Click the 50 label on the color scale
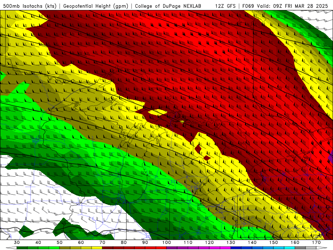The image size is (333, 250). pyautogui.click(x=60, y=242)
